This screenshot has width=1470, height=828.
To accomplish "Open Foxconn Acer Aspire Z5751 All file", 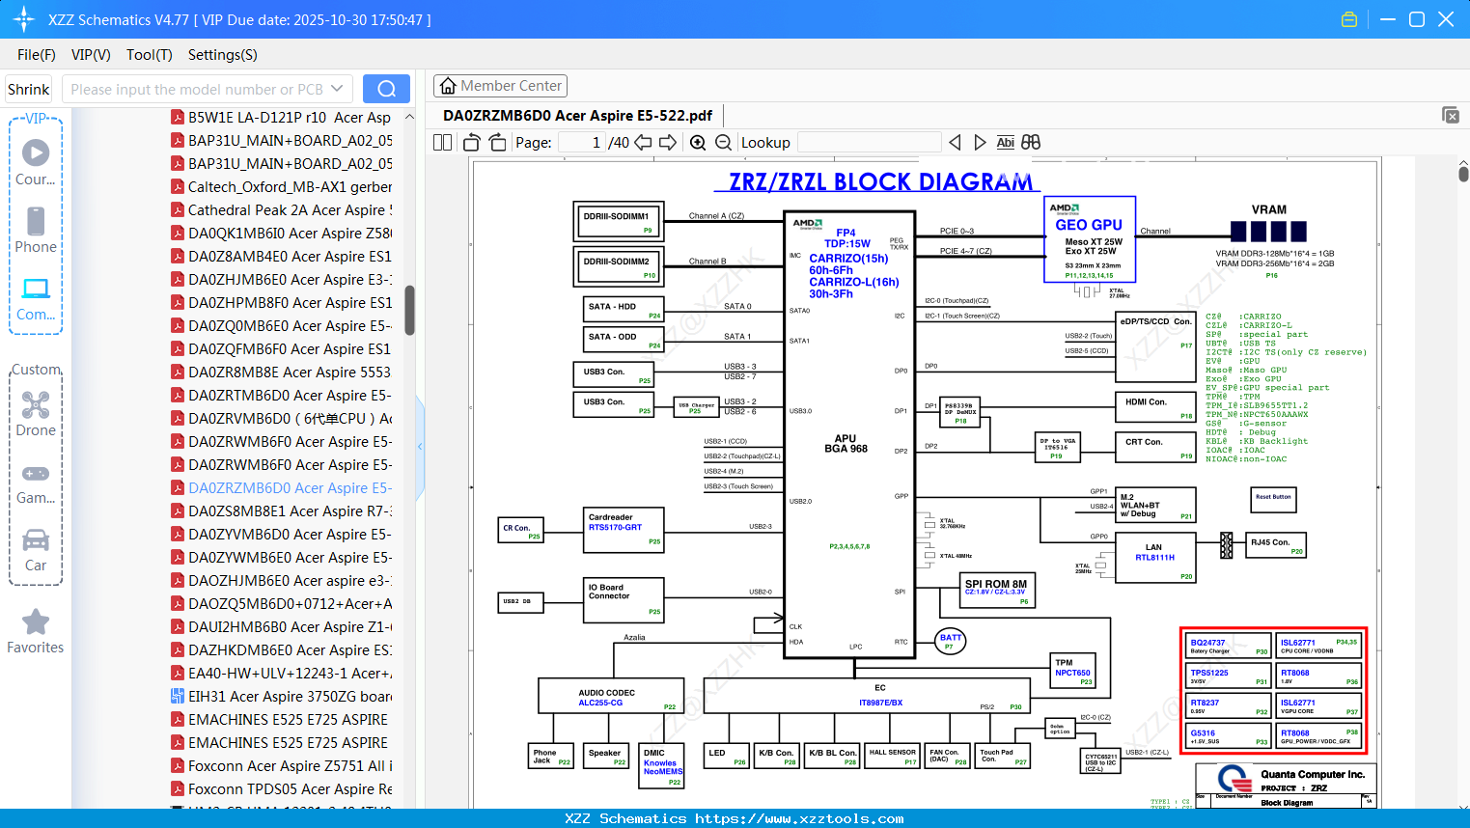I will (281, 766).
